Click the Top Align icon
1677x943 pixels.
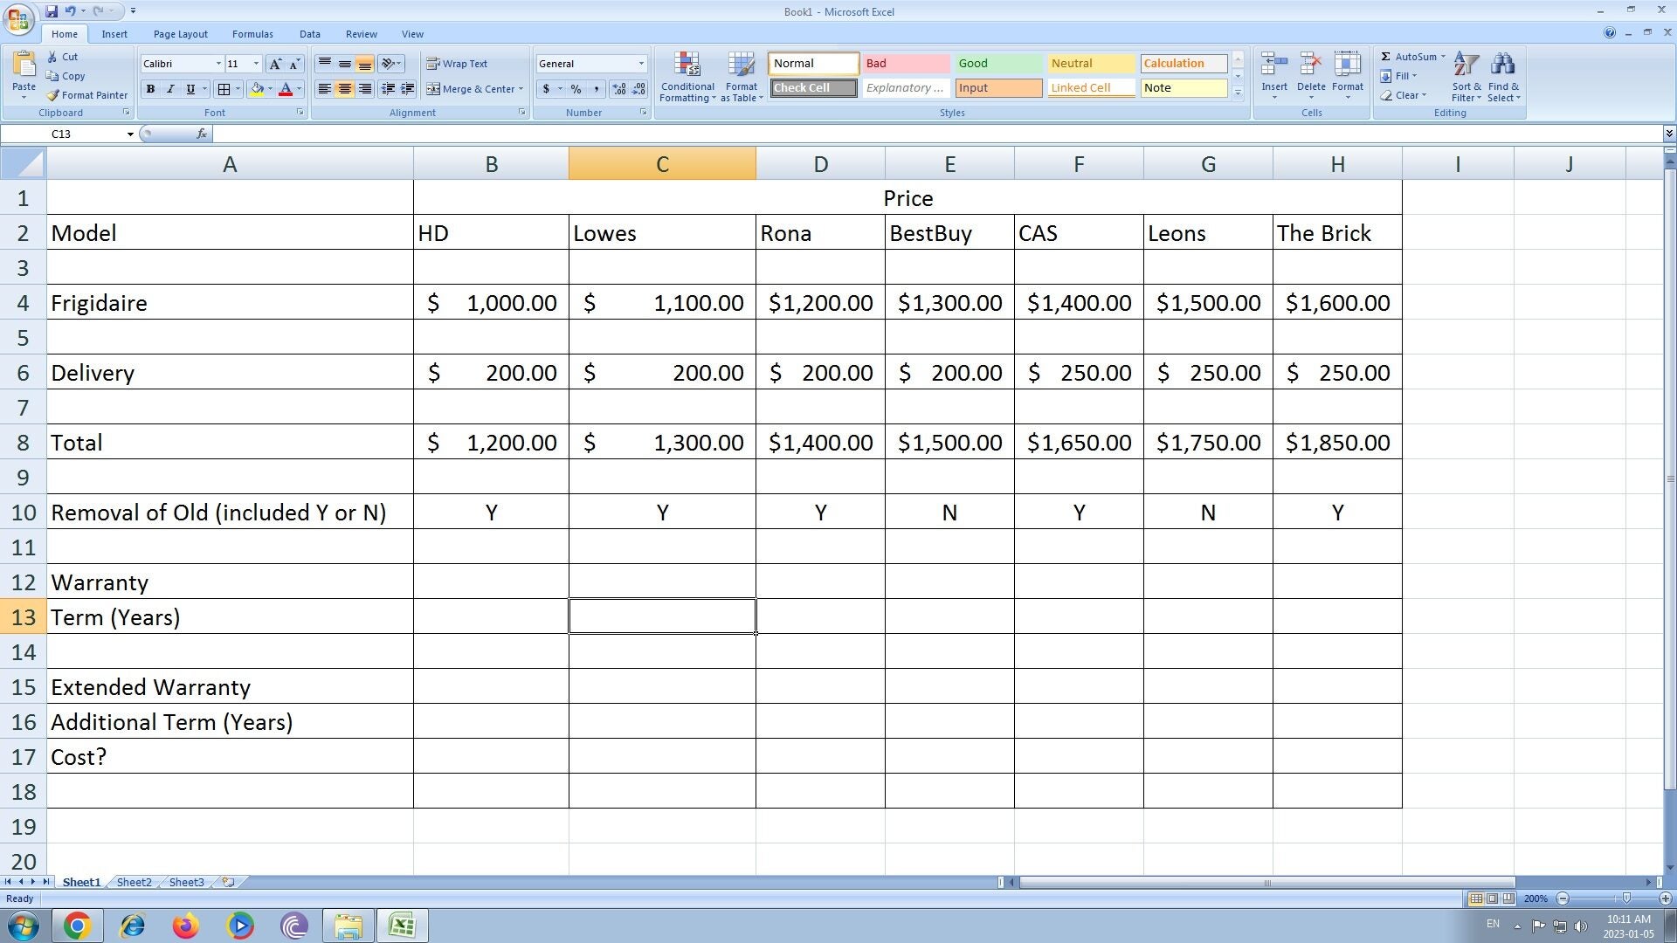pos(324,64)
